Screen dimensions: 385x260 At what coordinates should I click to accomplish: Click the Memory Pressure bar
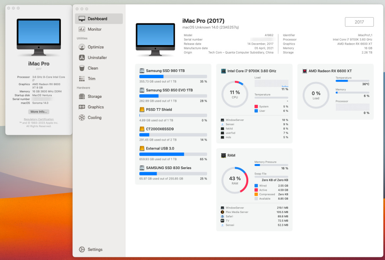pyautogui.click(x=271, y=165)
